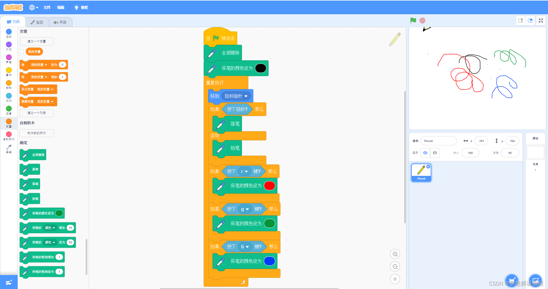Click the direction field 90
Image resolution: width=548 pixels, height=289 pixels.
coord(510,153)
